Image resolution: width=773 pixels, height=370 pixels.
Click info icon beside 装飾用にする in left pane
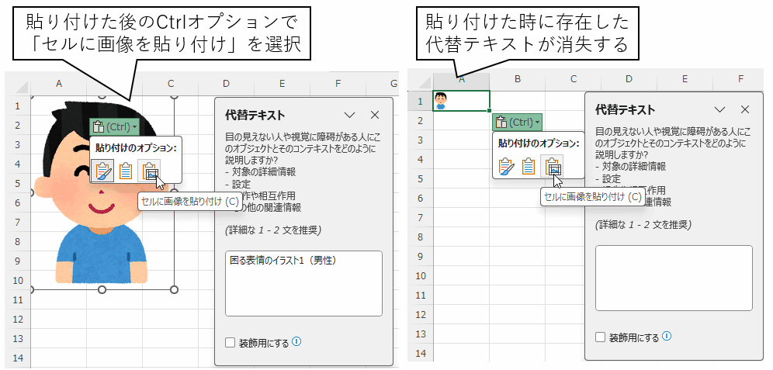296,342
